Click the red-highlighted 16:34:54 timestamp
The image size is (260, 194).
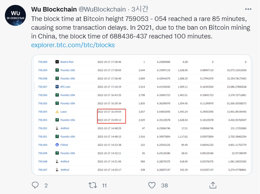tap(110, 112)
